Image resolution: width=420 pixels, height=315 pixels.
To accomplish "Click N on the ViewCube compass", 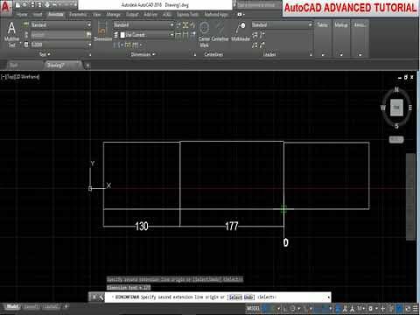I will pyautogui.click(x=396, y=89).
